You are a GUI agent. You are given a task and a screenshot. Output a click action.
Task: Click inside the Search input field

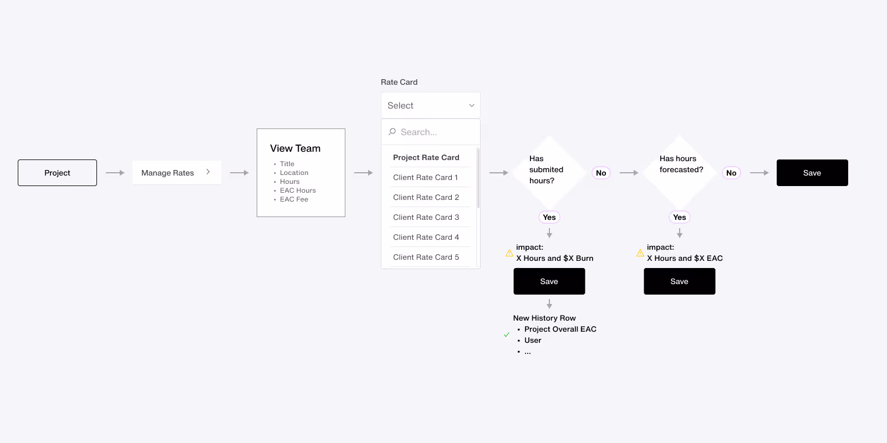click(x=427, y=132)
